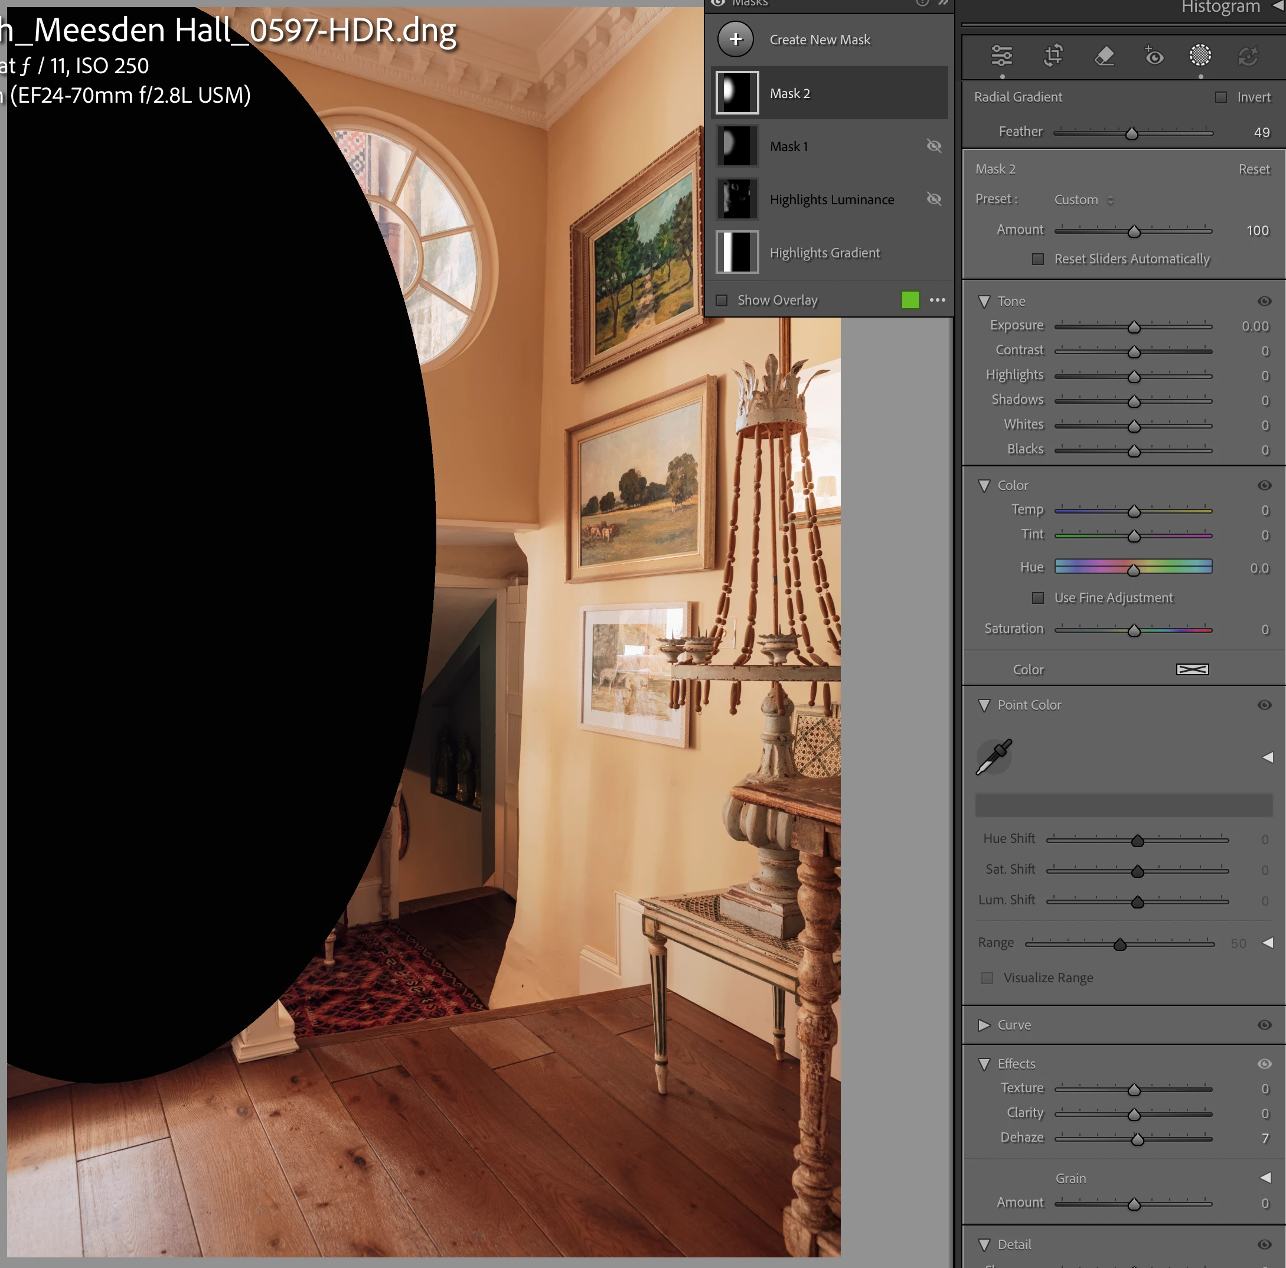
Task: Enable the Show Overlay checkbox
Action: [722, 300]
